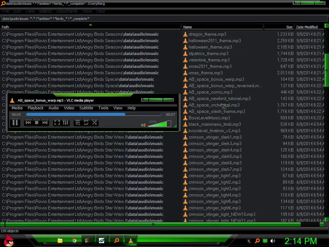Click the 1,233 KB size cell
Screen dimensions: 329x247
point(285,34)
